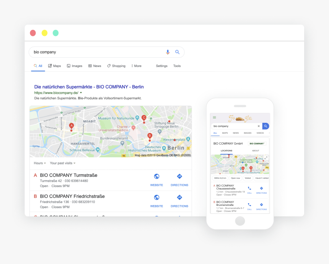
Task: Click Schloss Bellevue camera marker on map
Action: [98, 150]
